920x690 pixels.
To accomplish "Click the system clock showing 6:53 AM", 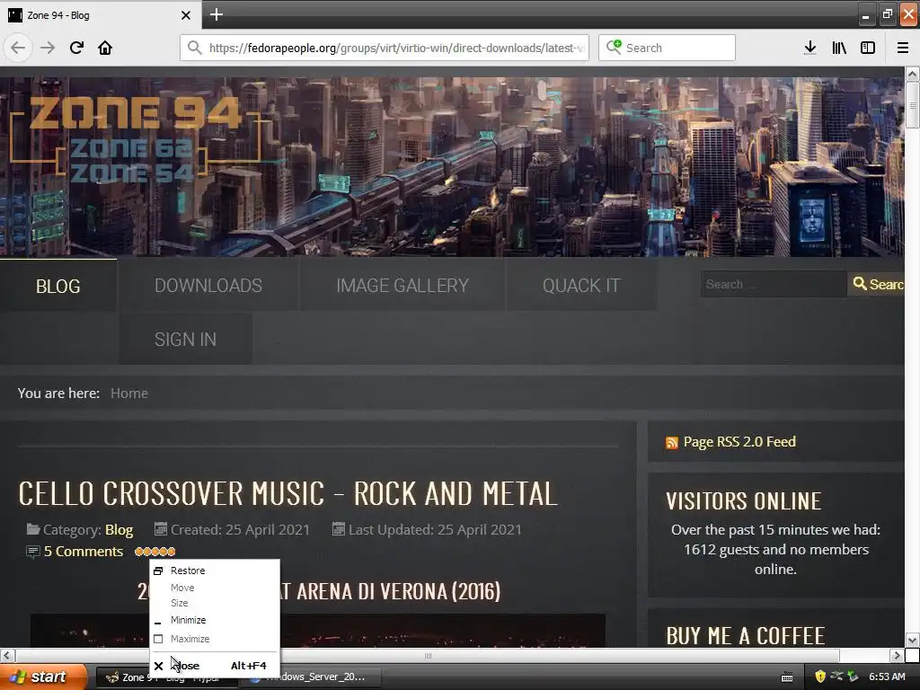I will click(x=887, y=677).
